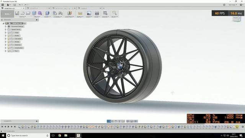Image resolution: width=245 pixels, height=138 pixels.
Task: Click the Joint assemble icon
Action: (x=60, y=13)
